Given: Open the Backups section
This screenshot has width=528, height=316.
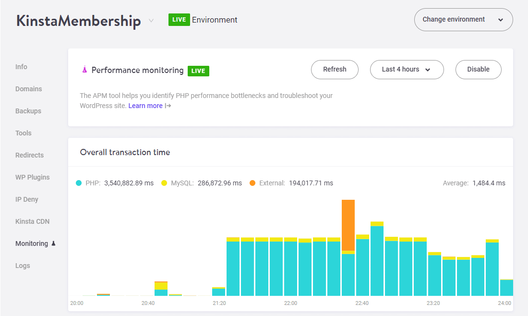Looking at the screenshot, I should [28, 111].
